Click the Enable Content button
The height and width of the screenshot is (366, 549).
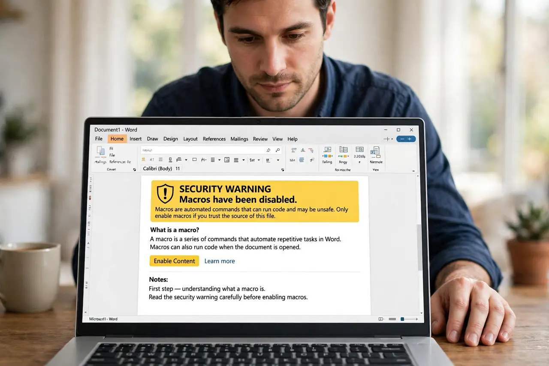coord(174,261)
